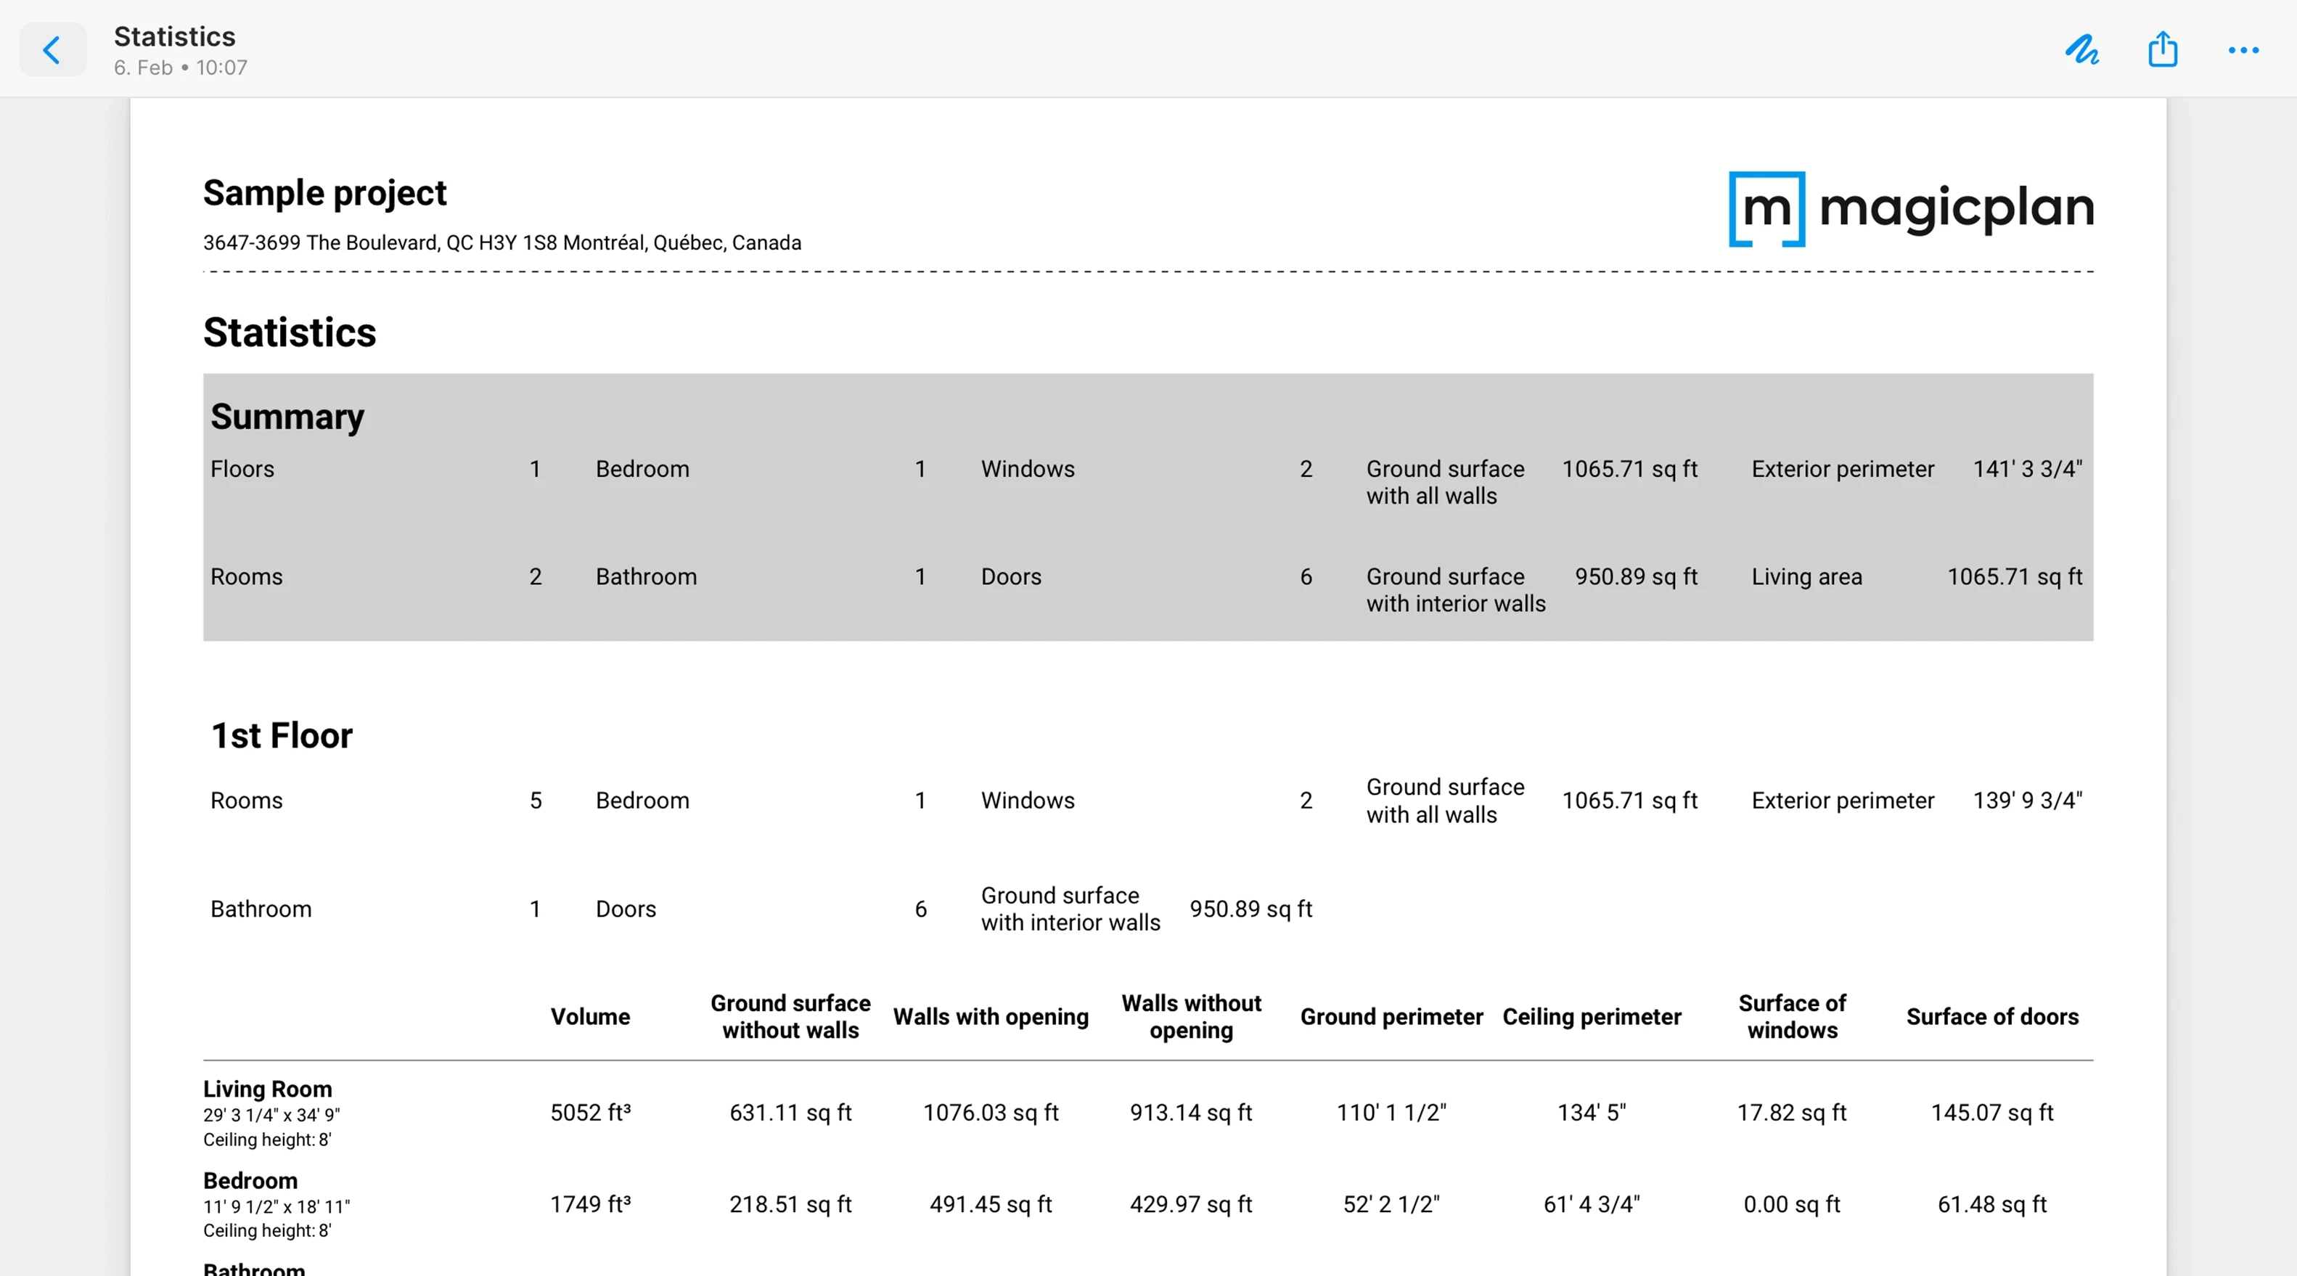The width and height of the screenshot is (2297, 1276).
Task: Open the markup pen tool
Action: click(2081, 50)
